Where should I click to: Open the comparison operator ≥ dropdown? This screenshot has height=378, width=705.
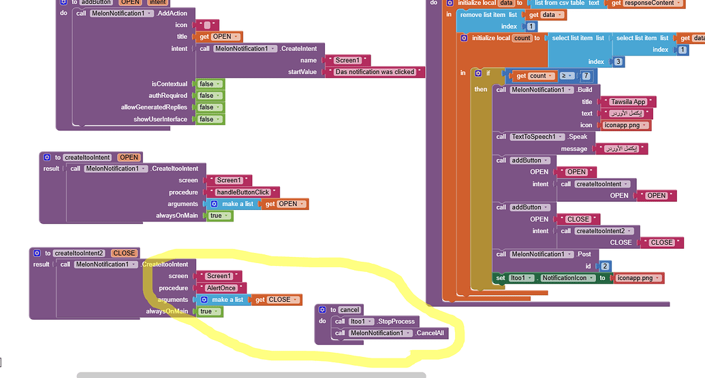(567, 76)
